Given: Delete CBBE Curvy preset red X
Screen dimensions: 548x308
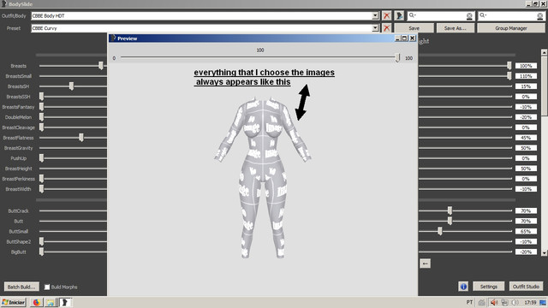Looking at the screenshot, I should click(x=386, y=28).
